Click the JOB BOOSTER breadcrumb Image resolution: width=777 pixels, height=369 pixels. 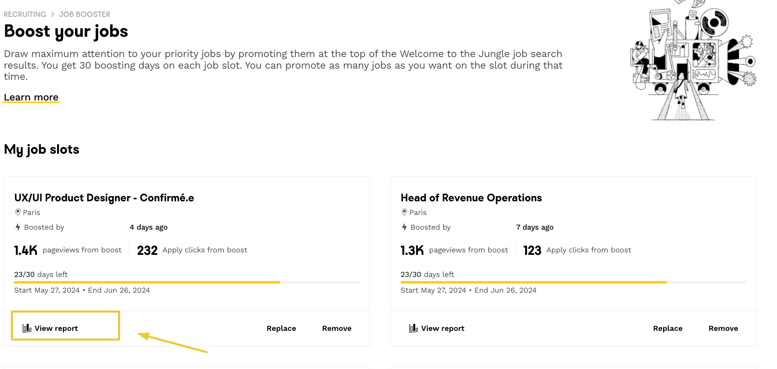(x=84, y=14)
